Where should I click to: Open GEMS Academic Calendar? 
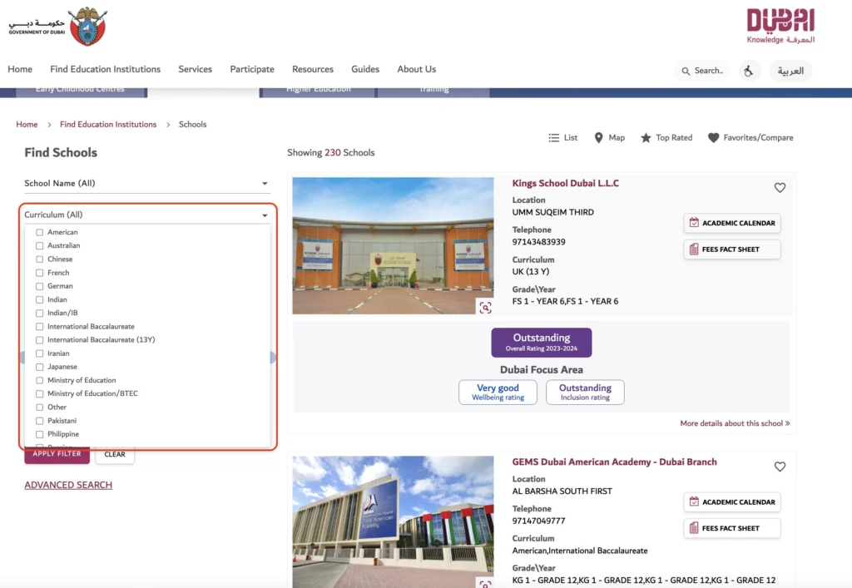(732, 502)
